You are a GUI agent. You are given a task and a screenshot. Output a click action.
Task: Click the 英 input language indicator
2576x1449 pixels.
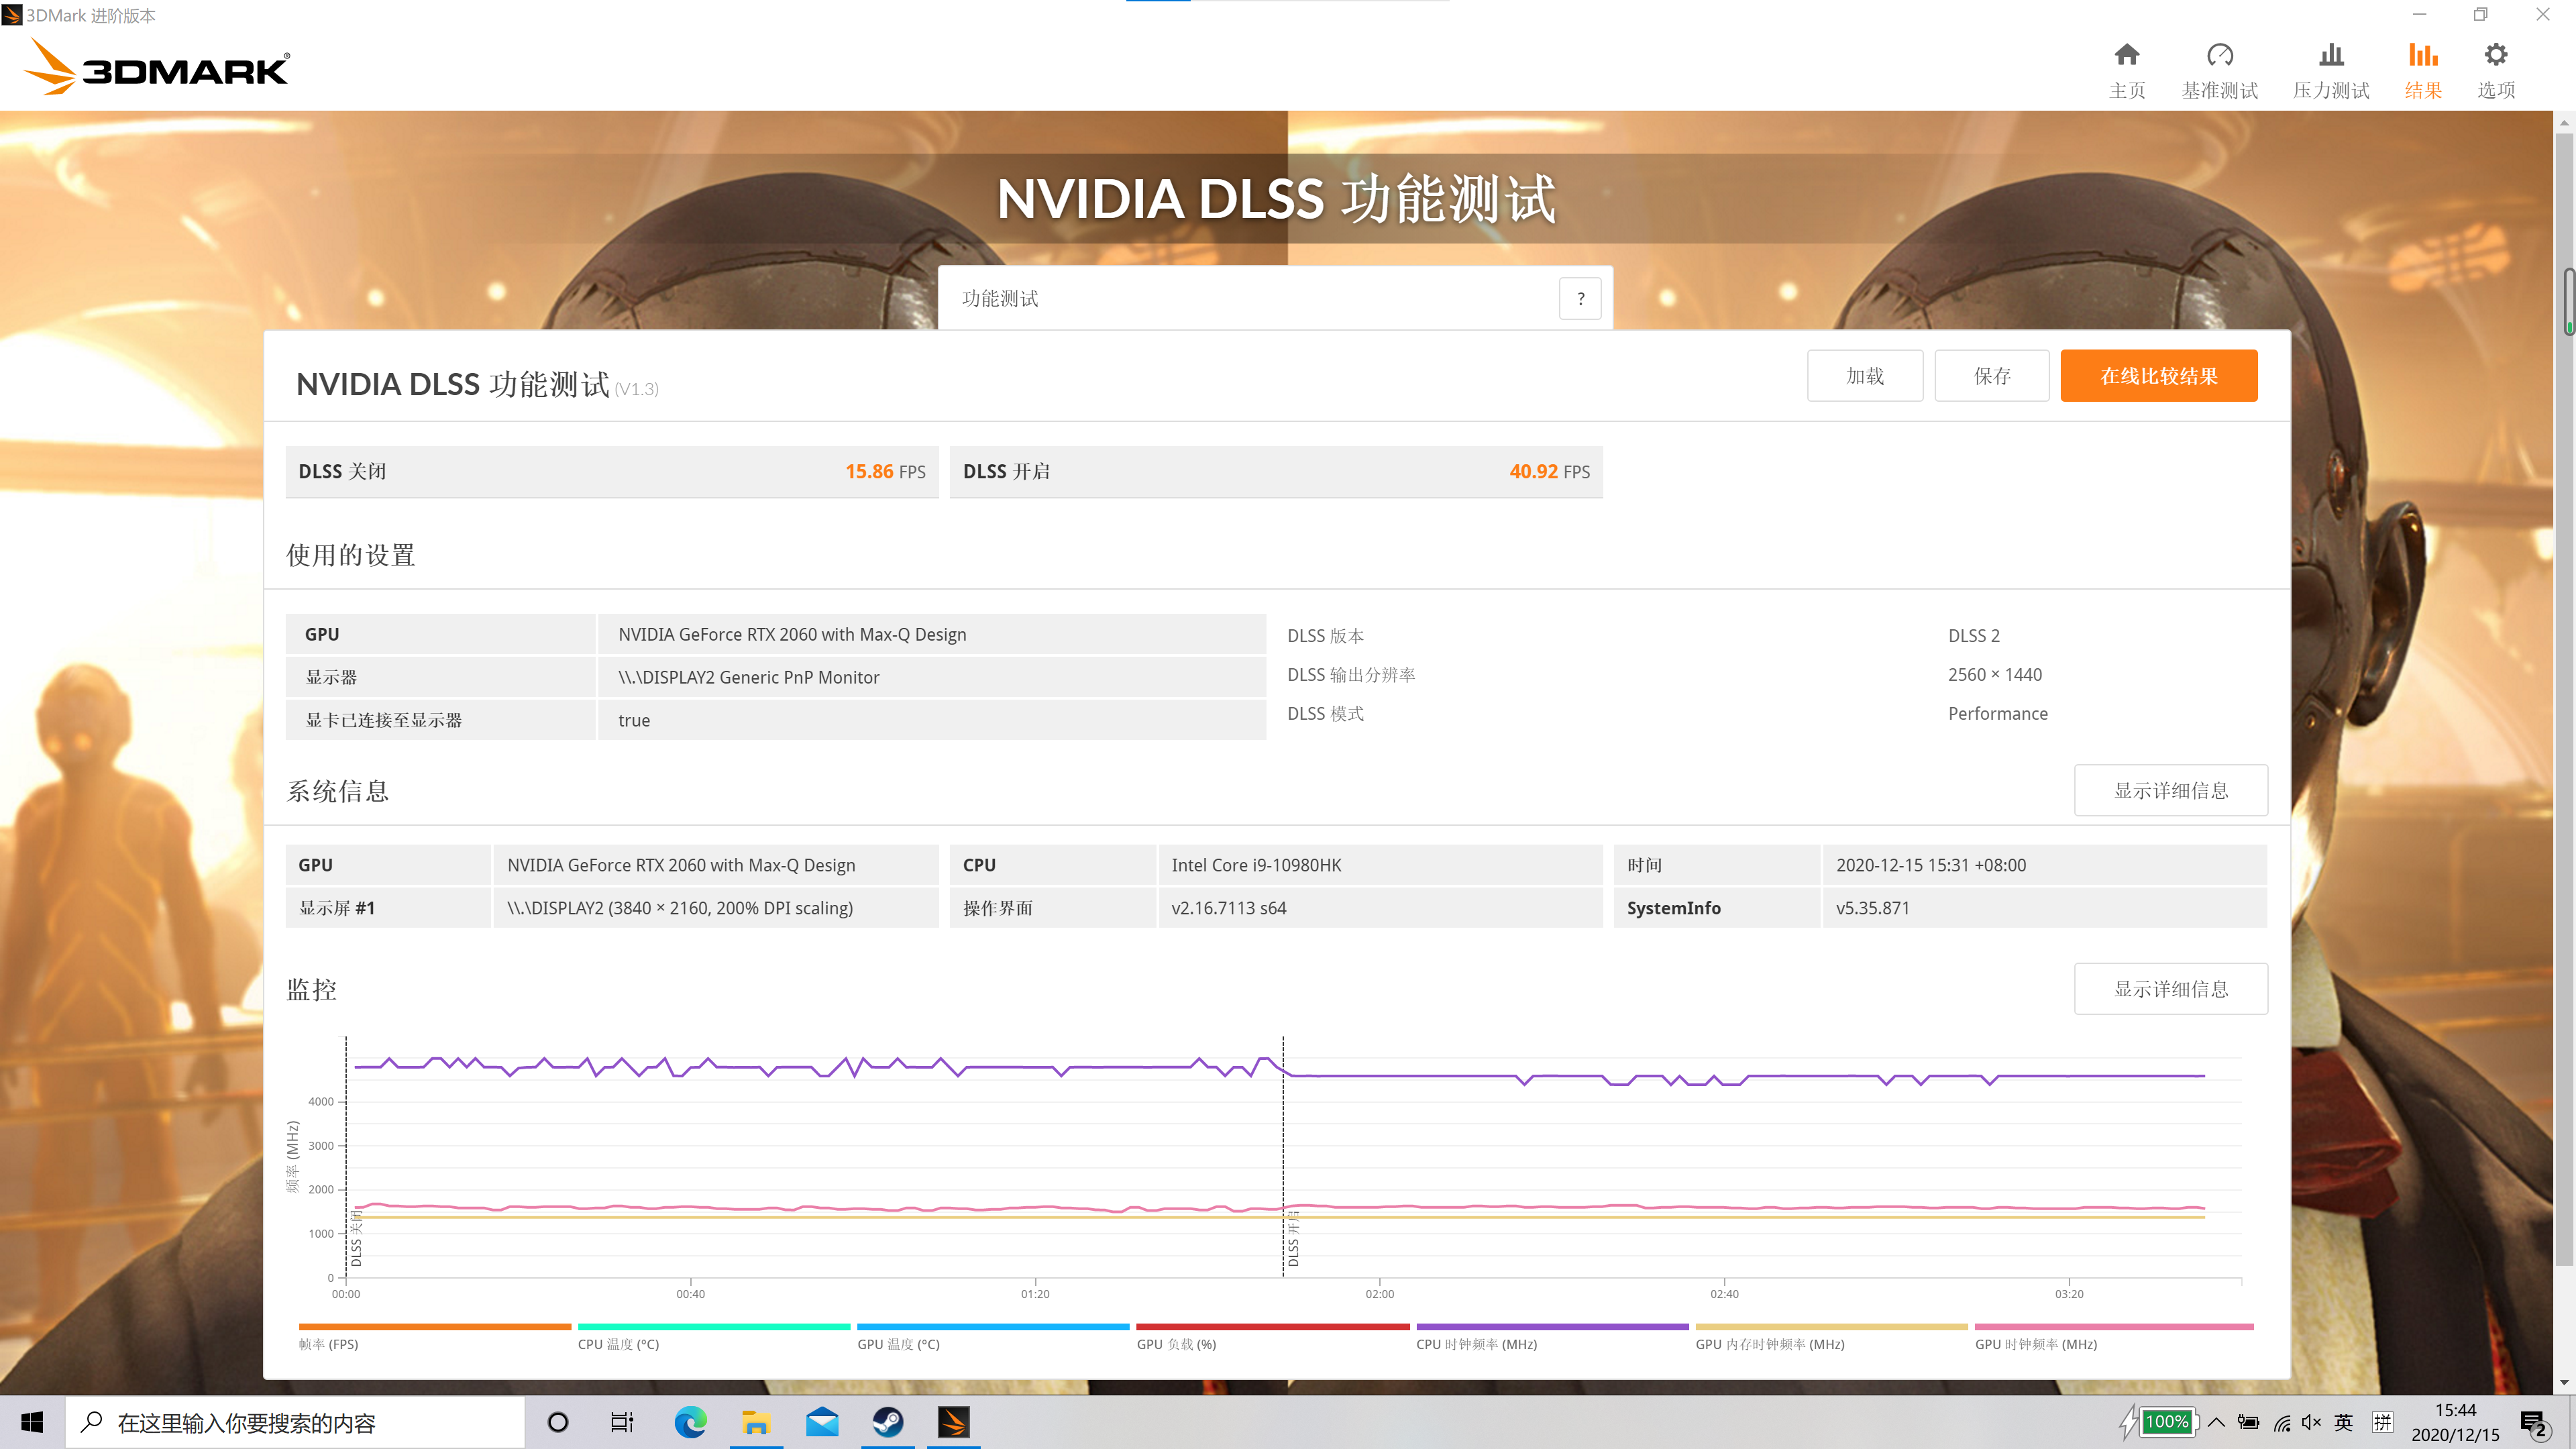(x=2343, y=1422)
